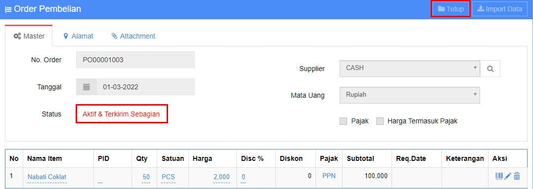
Task: Click the Diskon value 0
Action: pos(310,176)
